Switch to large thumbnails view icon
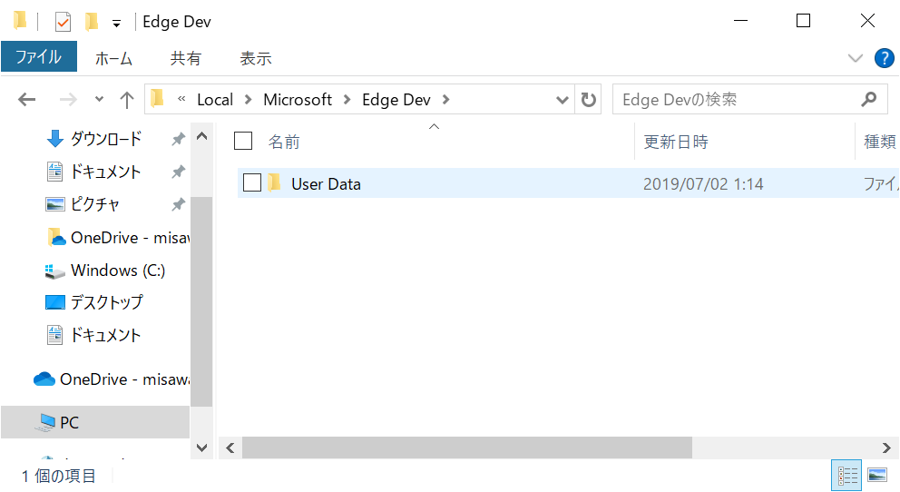This screenshot has height=492, width=900. coord(877,476)
